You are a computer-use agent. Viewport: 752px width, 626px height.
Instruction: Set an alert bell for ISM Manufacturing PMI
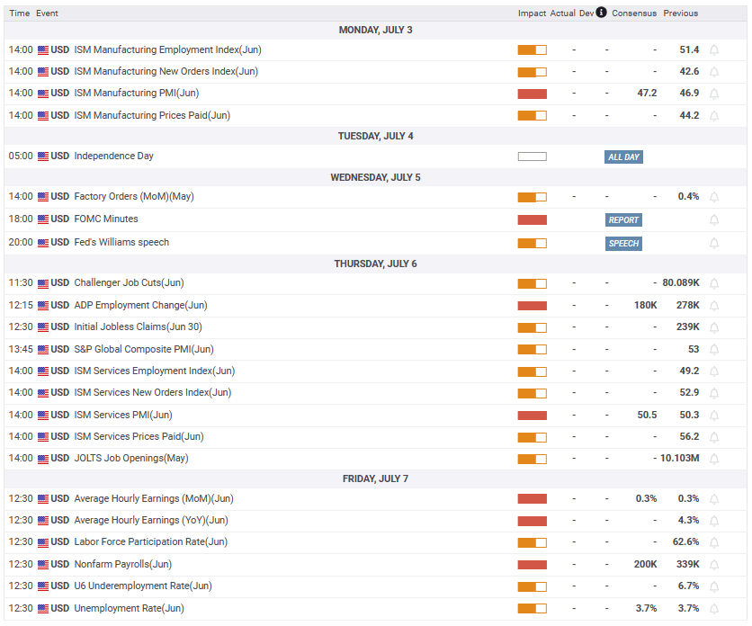[x=714, y=93]
